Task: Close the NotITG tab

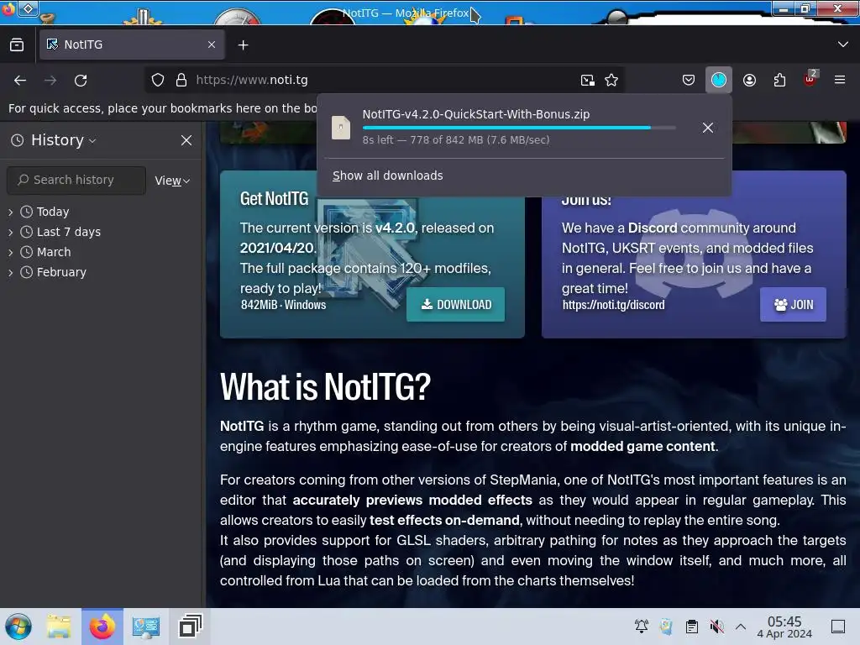Action: [x=212, y=45]
